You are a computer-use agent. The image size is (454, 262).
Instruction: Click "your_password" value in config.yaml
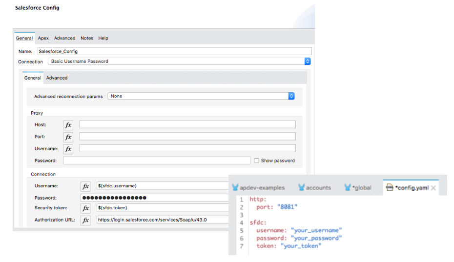click(316, 238)
